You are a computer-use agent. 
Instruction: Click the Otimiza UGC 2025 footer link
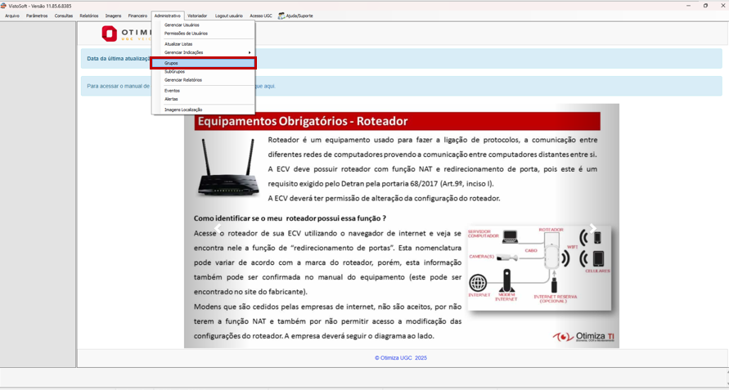(x=401, y=358)
